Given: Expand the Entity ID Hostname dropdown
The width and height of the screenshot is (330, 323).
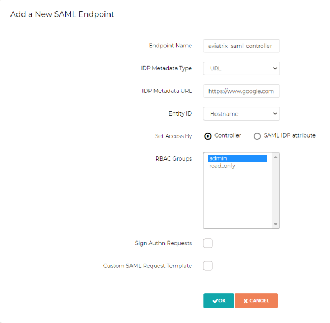Looking at the screenshot, I should tap(241, 113).
